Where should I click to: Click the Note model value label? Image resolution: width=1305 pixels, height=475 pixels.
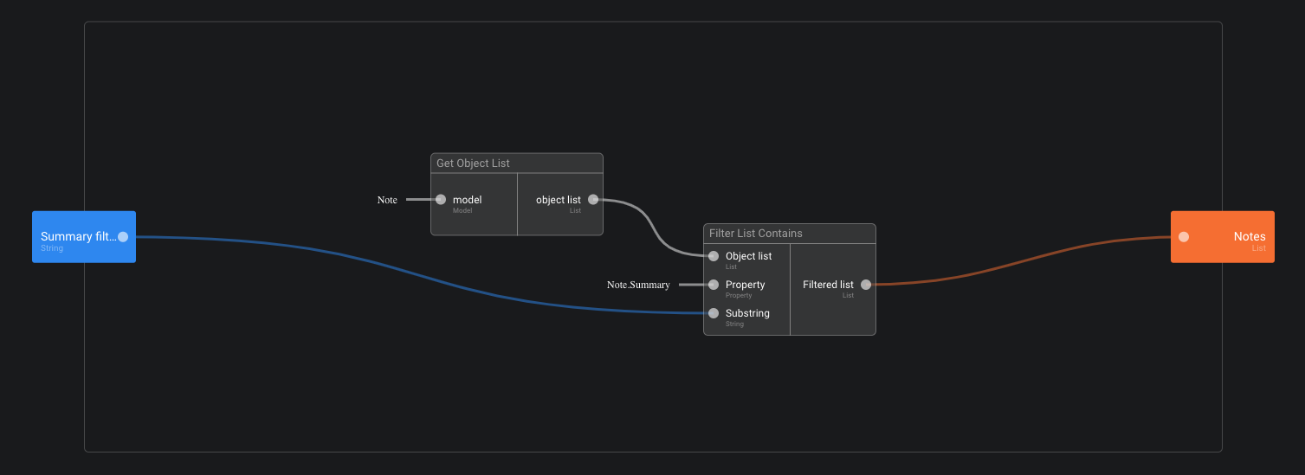click(x=387, y=200)
